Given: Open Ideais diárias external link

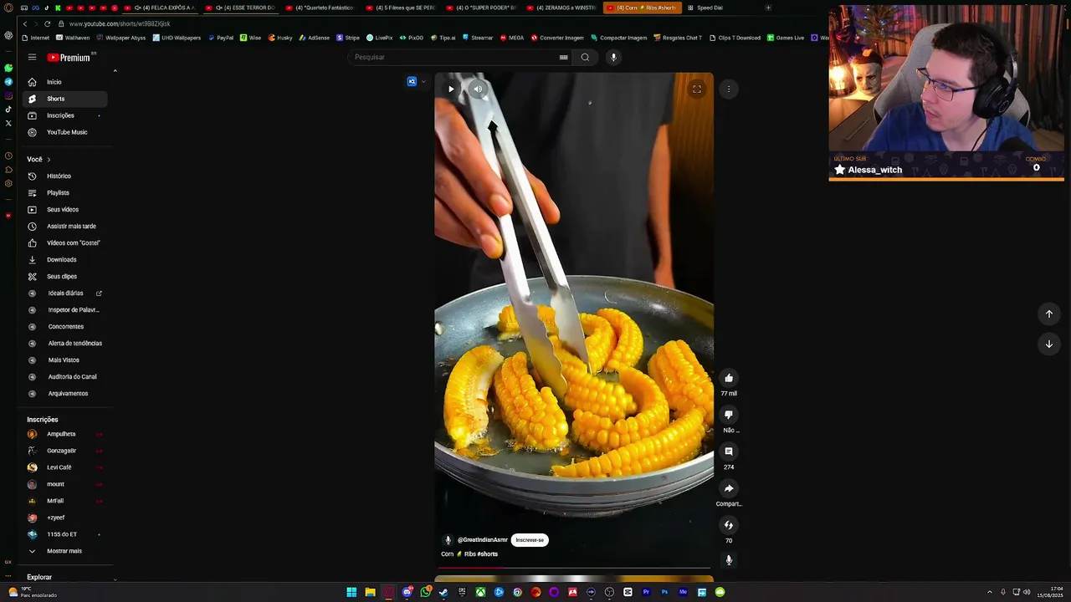Looking at the screenshot, I should click(65, 293).
